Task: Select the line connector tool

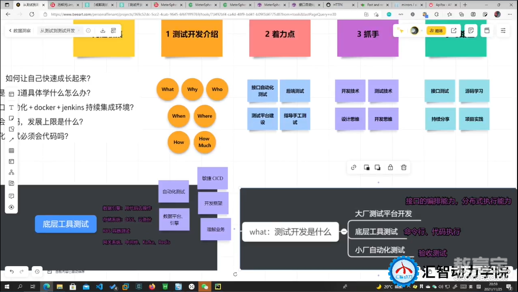Action: point(11,140)
